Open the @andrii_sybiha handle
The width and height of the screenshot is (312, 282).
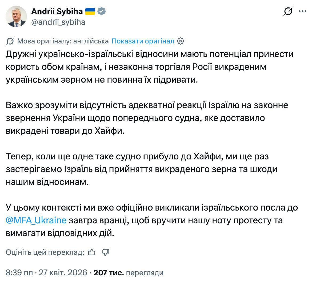point(58,22)
